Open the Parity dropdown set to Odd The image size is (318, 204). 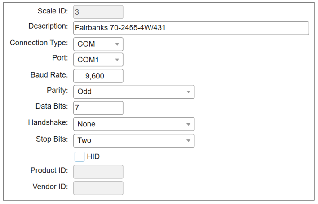tap(133, 91)
